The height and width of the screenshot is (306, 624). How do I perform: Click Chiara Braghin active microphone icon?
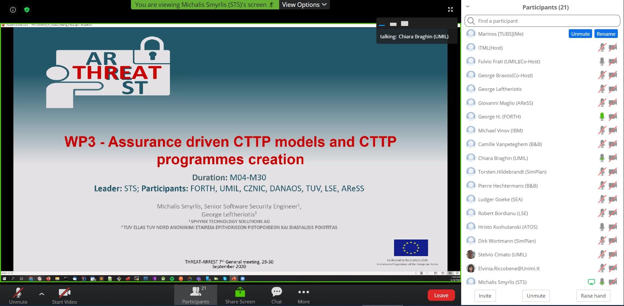click(602, 158)
